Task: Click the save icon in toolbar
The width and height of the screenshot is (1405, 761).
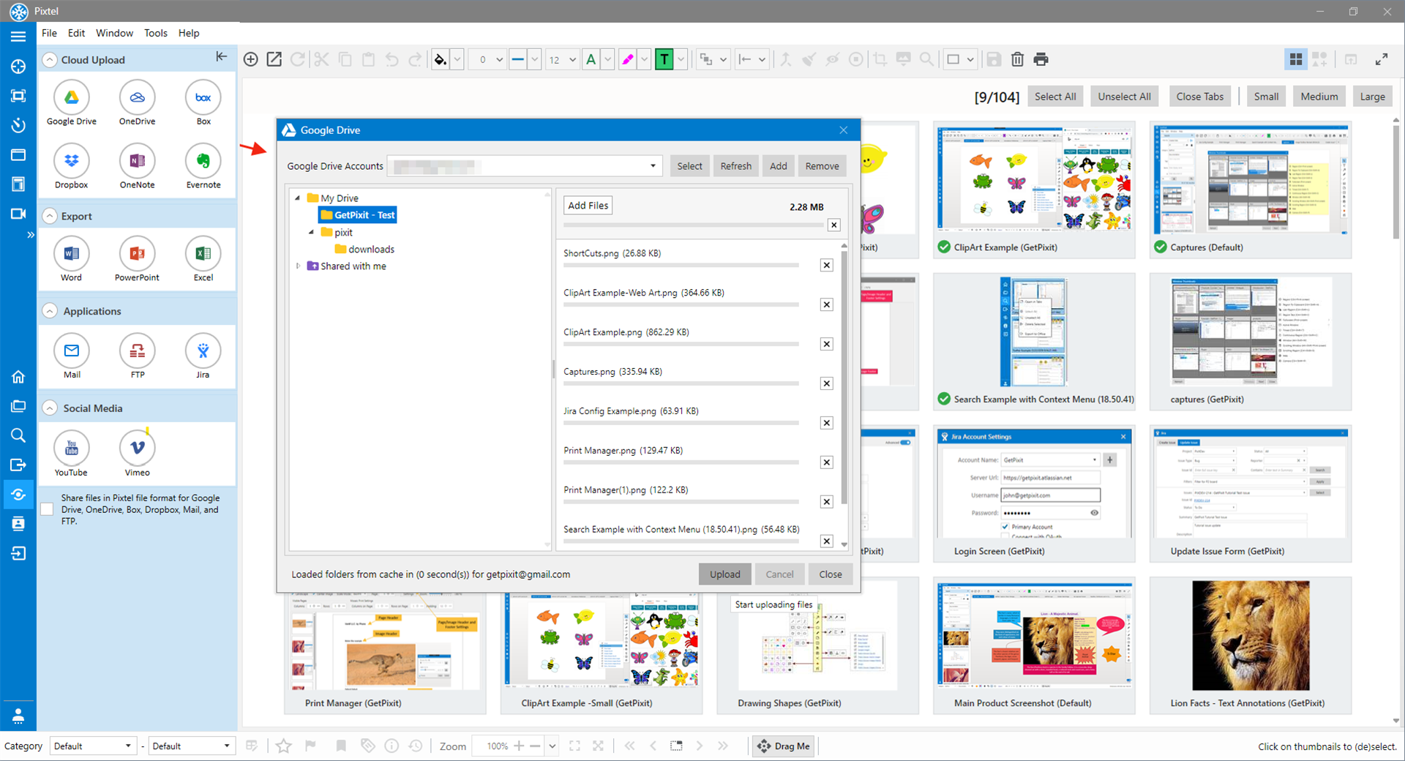Action: click(x=994, y=59)
